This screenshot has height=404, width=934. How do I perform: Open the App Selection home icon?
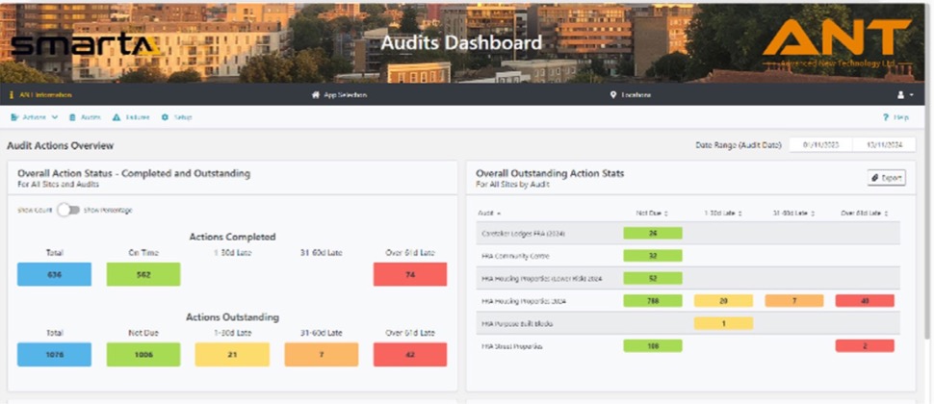[315, 95]
